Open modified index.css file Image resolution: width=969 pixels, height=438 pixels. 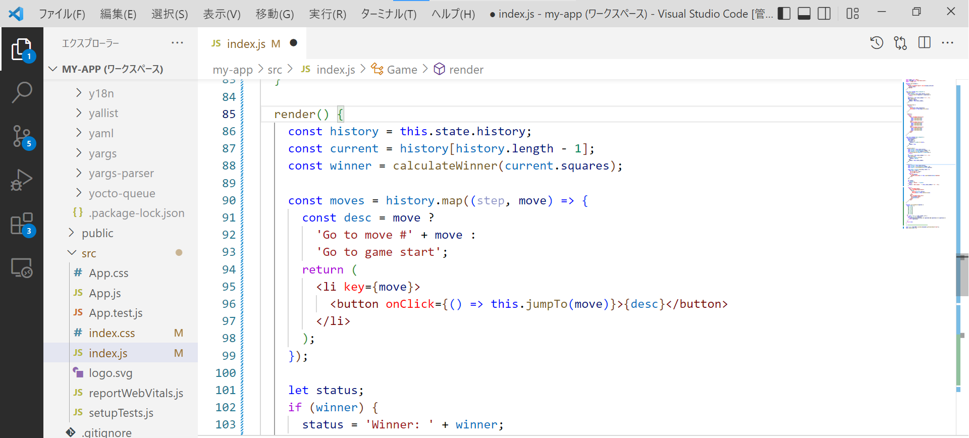(121, 333)
